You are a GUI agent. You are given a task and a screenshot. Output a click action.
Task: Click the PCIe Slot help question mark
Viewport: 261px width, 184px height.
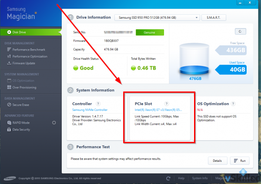[167, 104]
